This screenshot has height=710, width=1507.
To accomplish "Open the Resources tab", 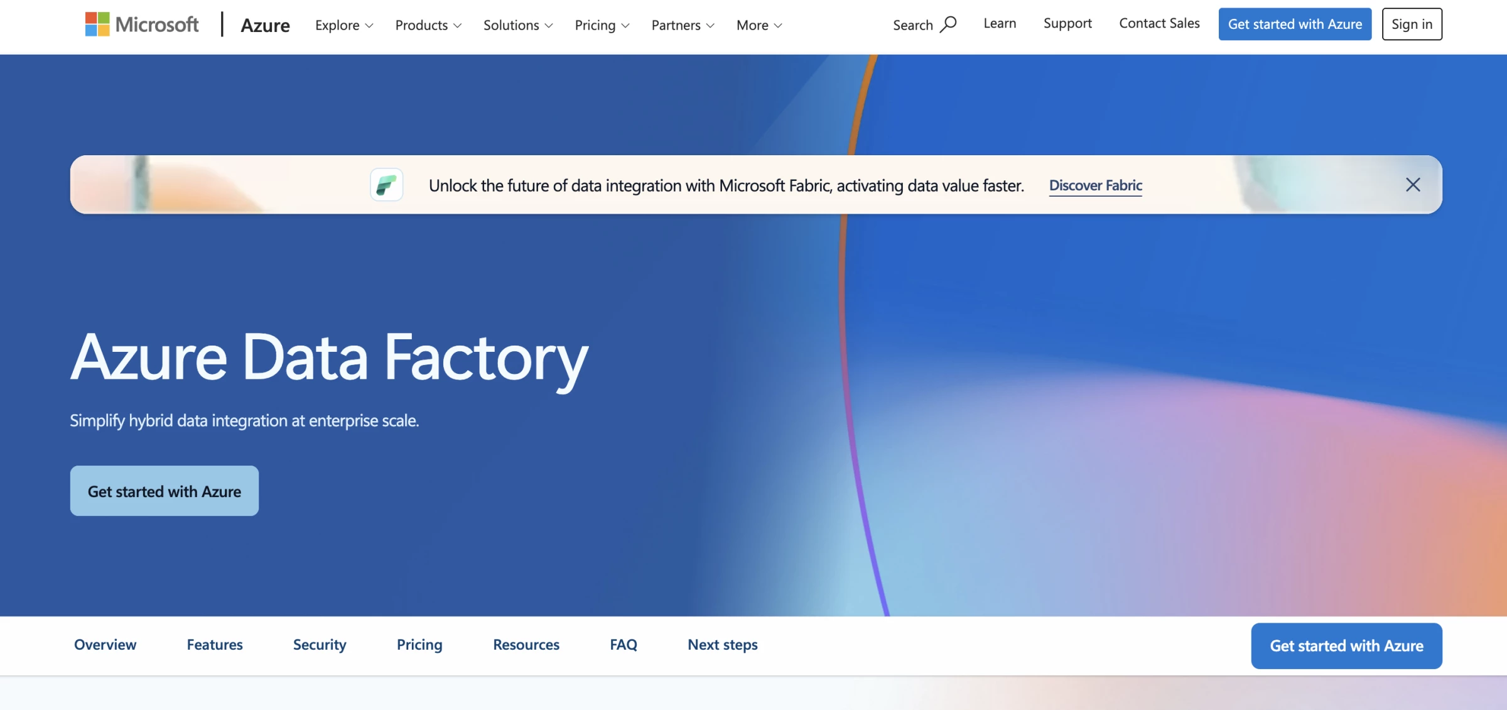I will pos(526,645).
